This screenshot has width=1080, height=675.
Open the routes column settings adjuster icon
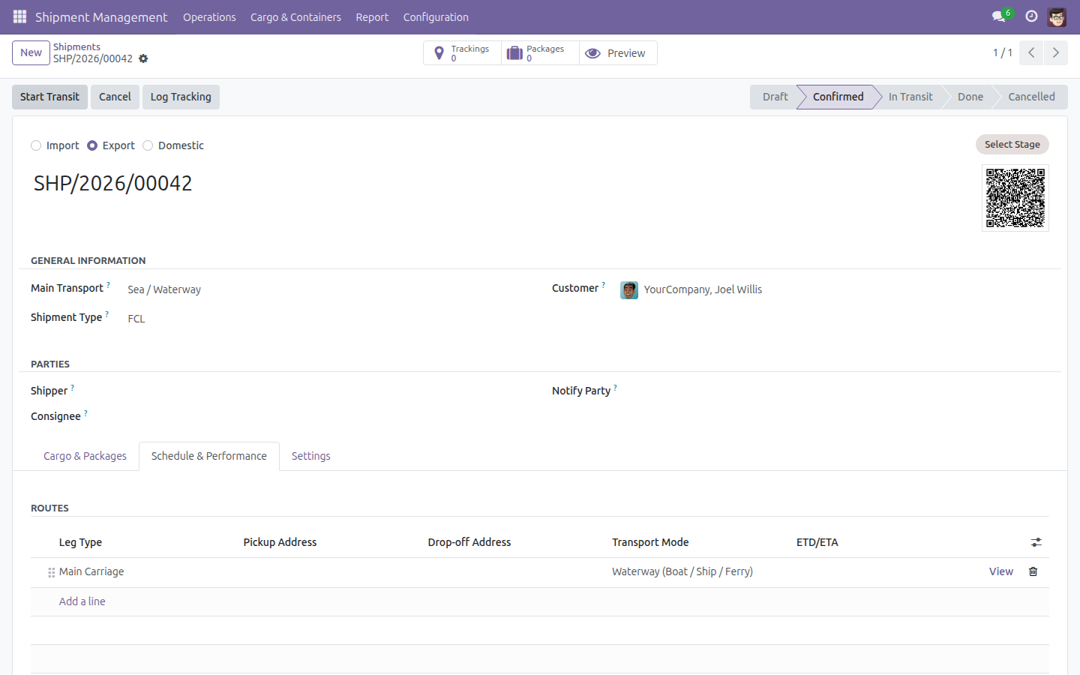click(x=1036, y=542)
